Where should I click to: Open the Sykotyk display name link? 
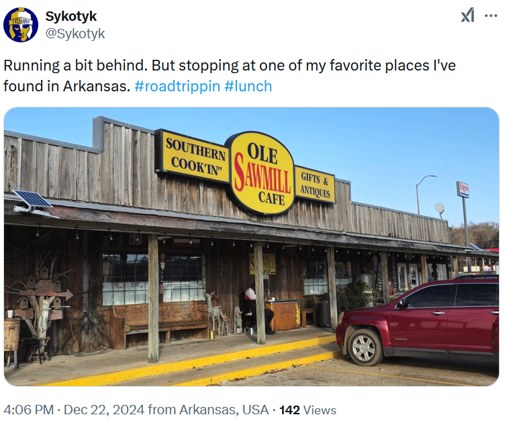coord(71,16)
